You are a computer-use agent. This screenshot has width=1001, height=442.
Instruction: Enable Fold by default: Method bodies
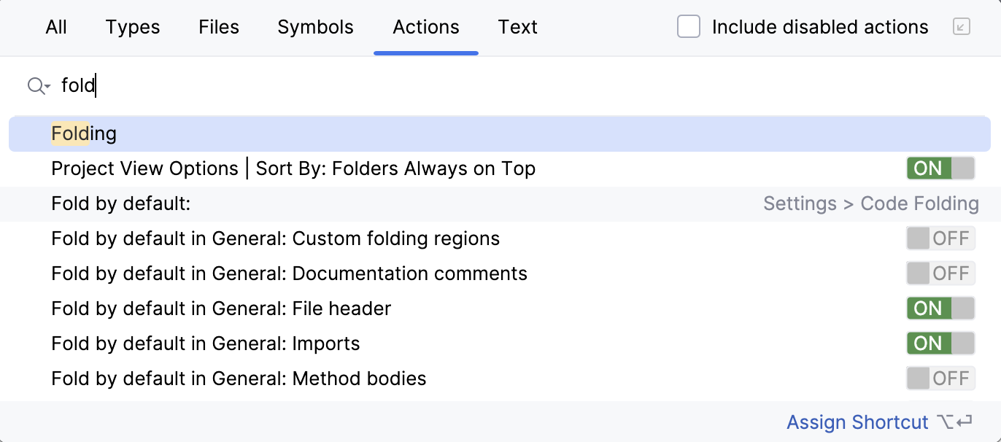click(x=940, y=378)
